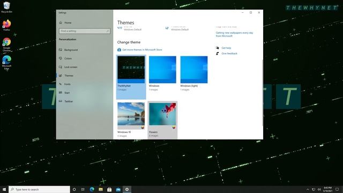343x193 pixels.
Task: Open Recycle Bin on desktop
Action: [x=6, y=7]
